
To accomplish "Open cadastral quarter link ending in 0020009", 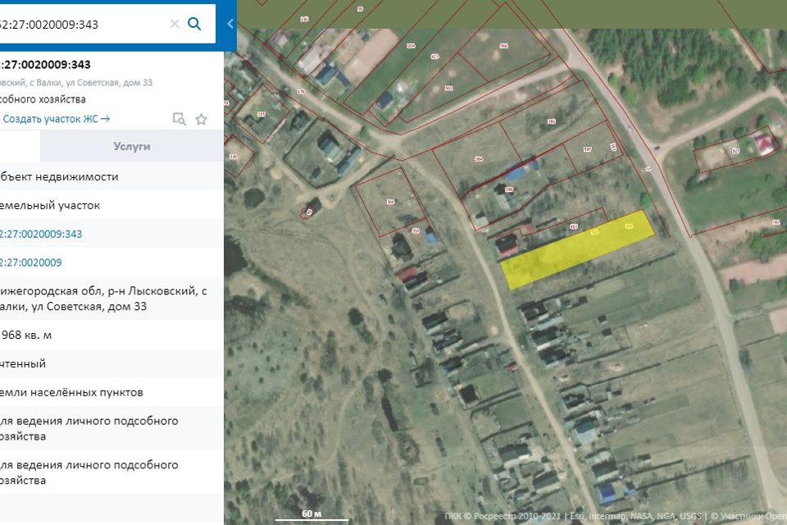I will pos(31,262).
